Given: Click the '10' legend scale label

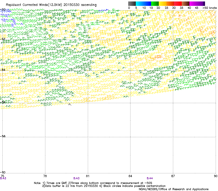Looking at the screenshot, I should tap(144, 8).
